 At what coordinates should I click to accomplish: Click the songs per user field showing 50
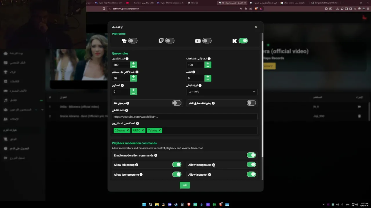point(121,78)
